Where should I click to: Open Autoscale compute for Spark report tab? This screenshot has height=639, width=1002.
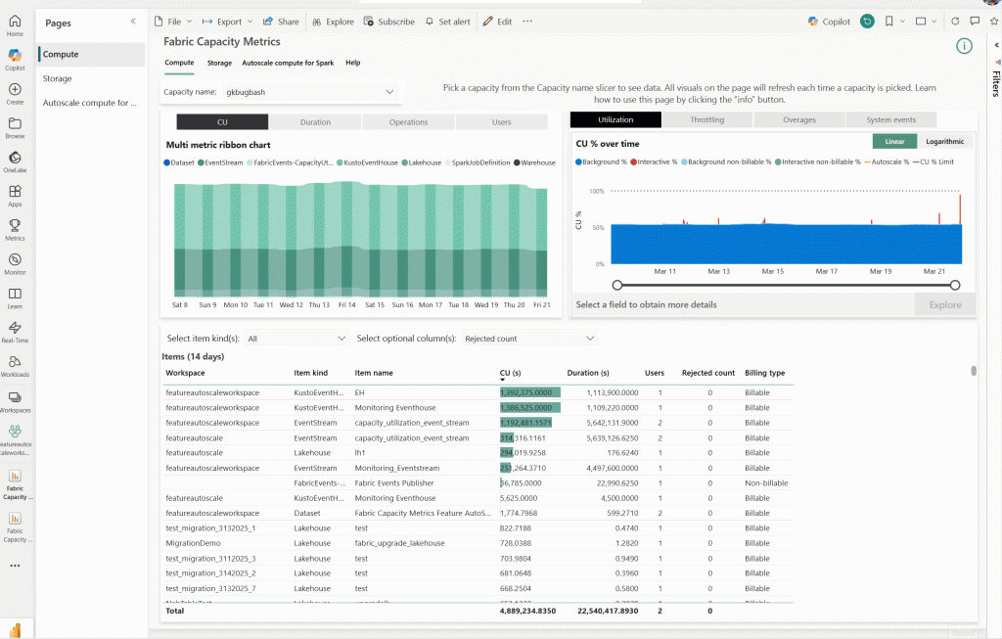(x=288, y=64)
